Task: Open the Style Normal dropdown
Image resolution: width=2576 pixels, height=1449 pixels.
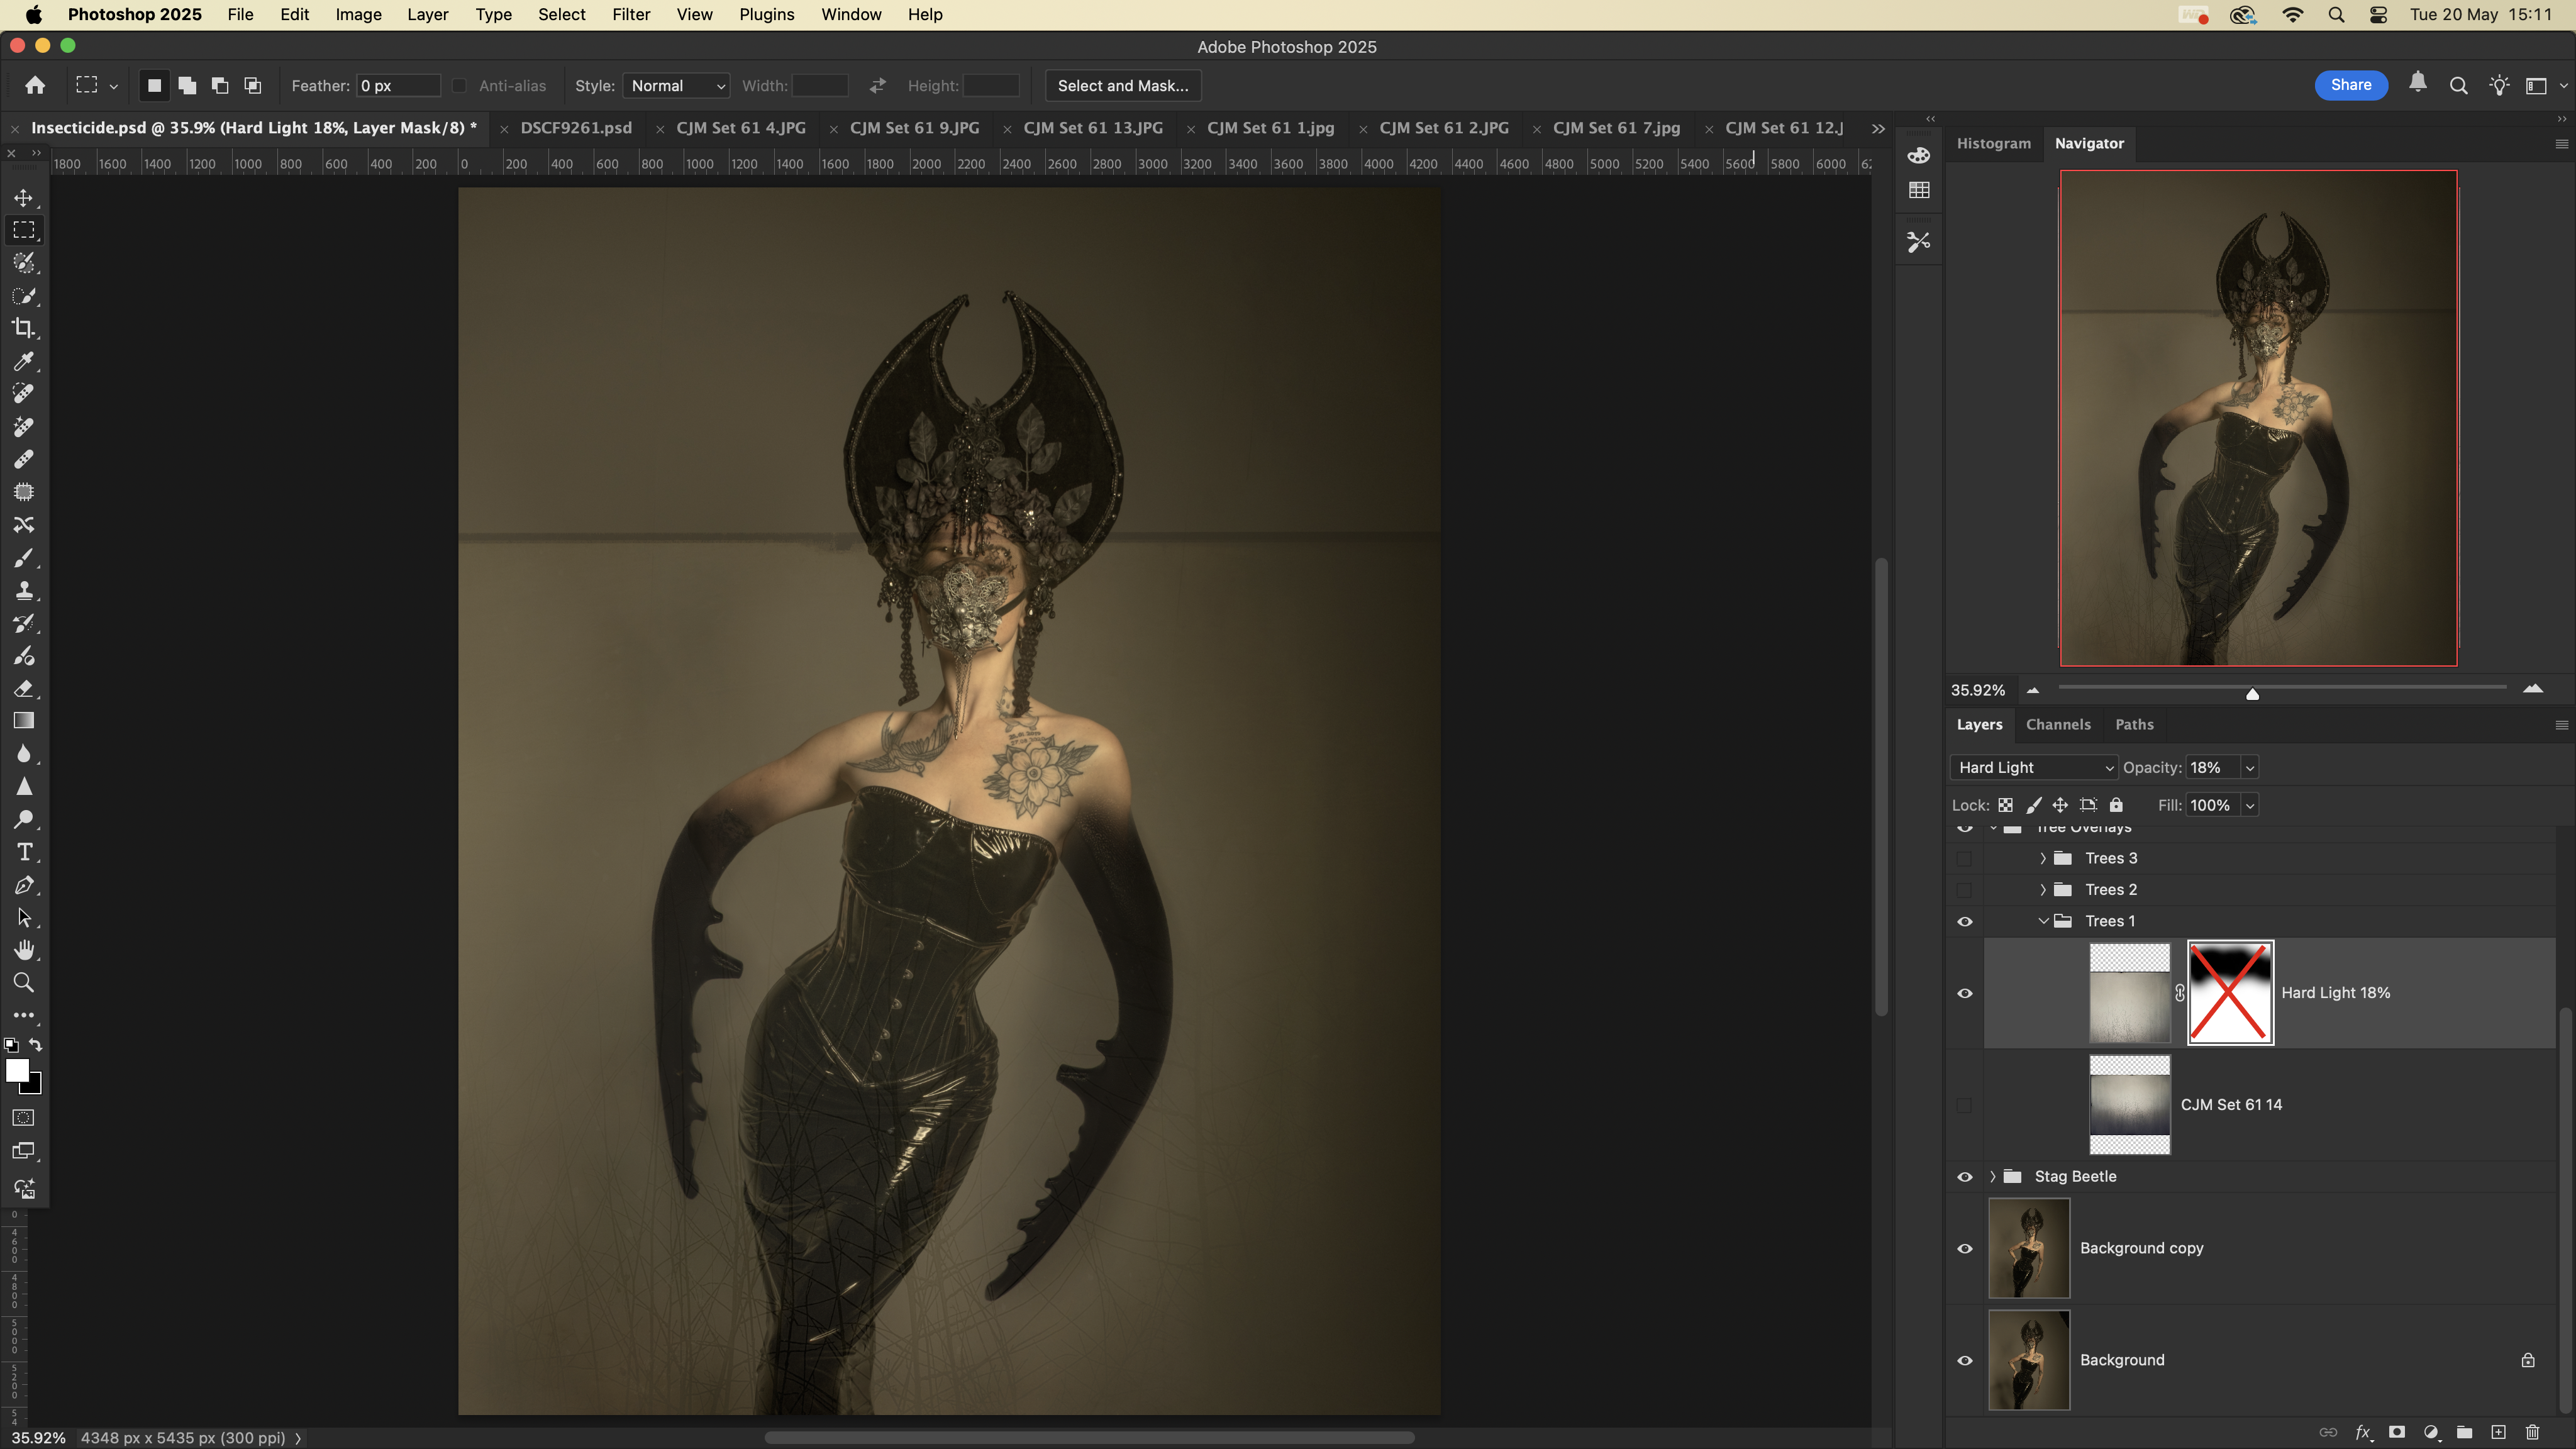Action: pyautogui.click(x=676, y=86)
